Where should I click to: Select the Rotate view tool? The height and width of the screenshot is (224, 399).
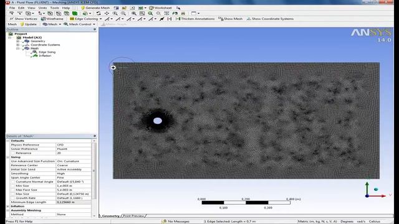click(99, 13)
